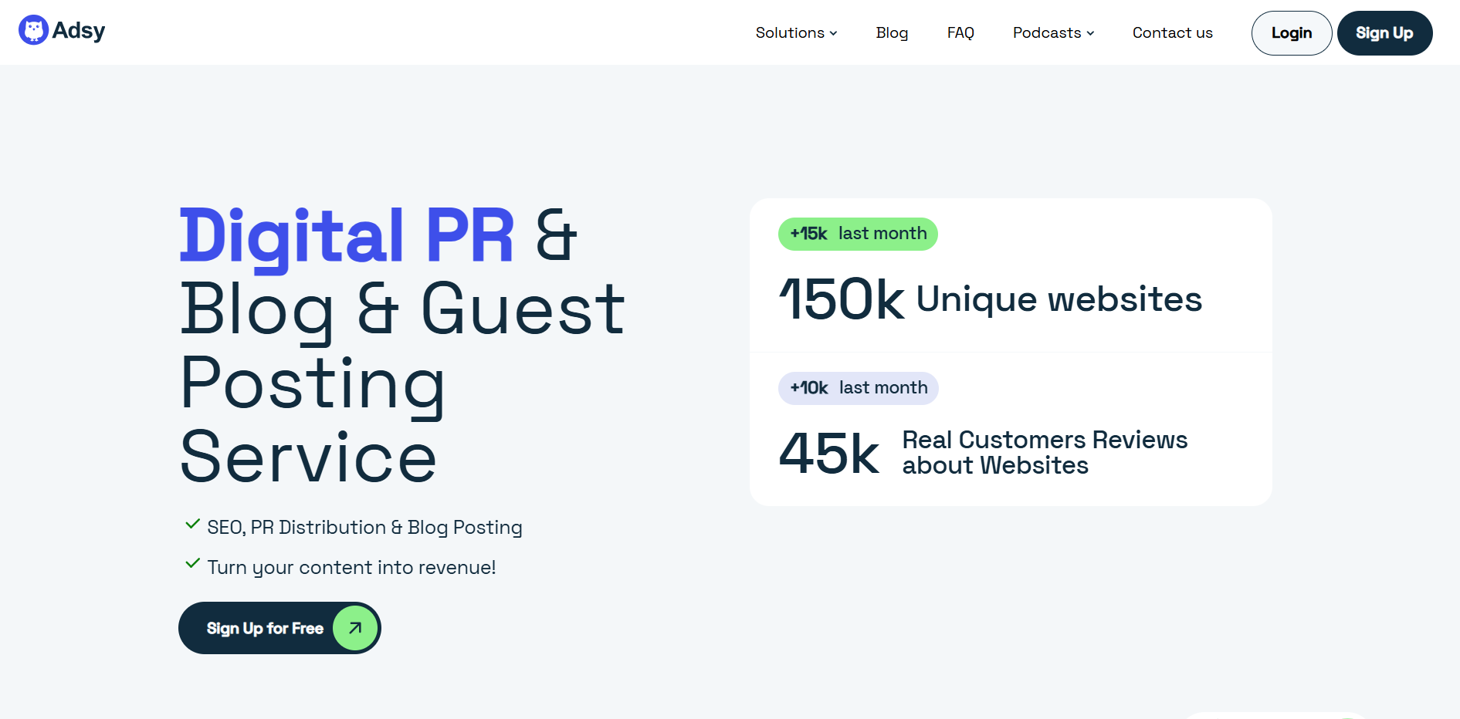Click the '+10k last month' badge
The width and height of the screenshot is (1460, 719).
point(859,388)
